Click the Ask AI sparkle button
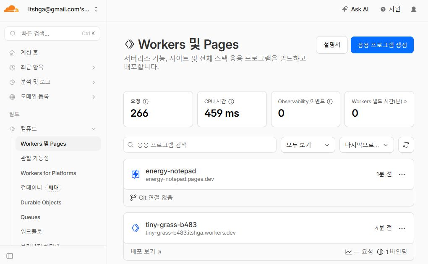 click(x=355, y=9)
